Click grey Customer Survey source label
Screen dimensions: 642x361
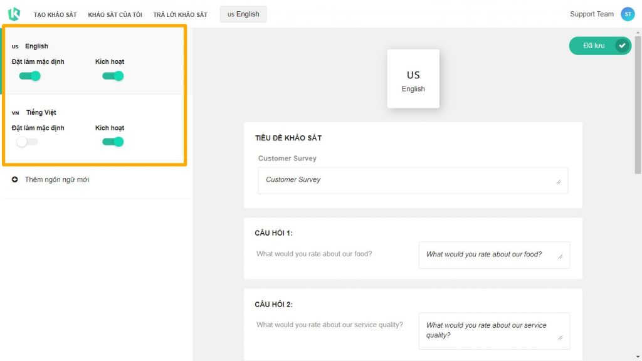(287, 159)
